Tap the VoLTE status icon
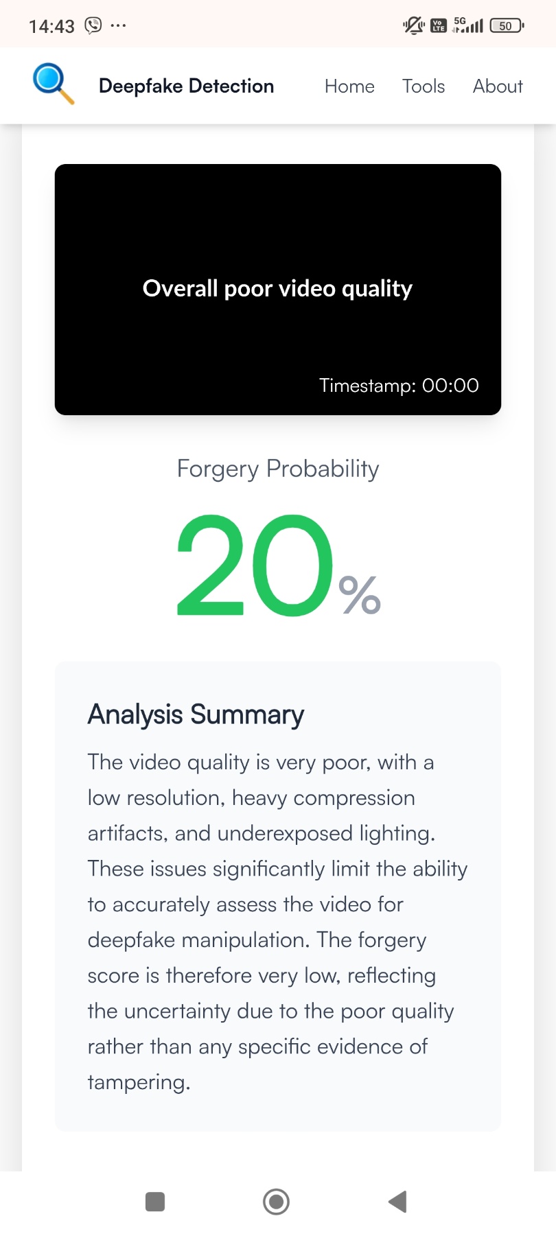The width and height of the screenshot is (556, 1236). click(x=439, y=26)
